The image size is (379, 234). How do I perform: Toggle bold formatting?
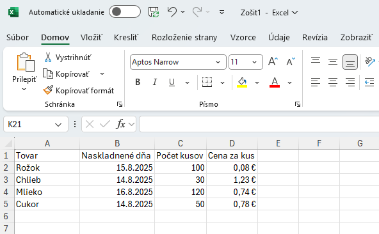point(138,82)
